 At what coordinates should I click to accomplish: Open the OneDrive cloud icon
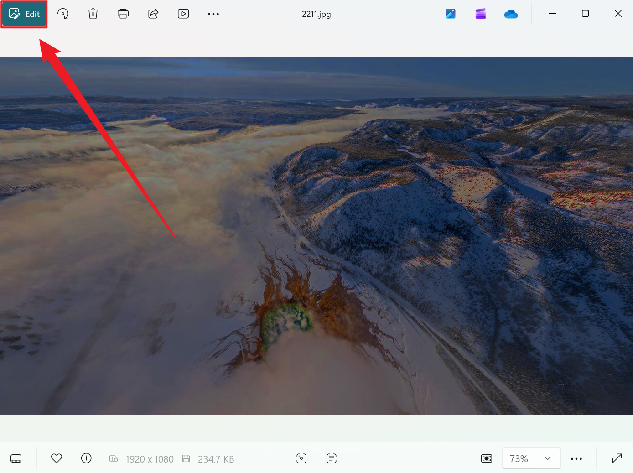pyautogui.click(x=511, y=14)
